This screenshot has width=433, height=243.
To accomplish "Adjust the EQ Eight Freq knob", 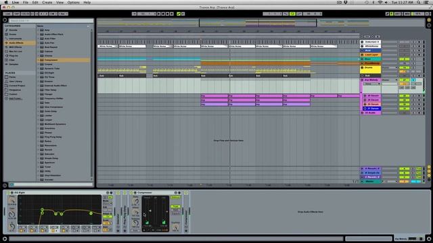I will point(12,200).
